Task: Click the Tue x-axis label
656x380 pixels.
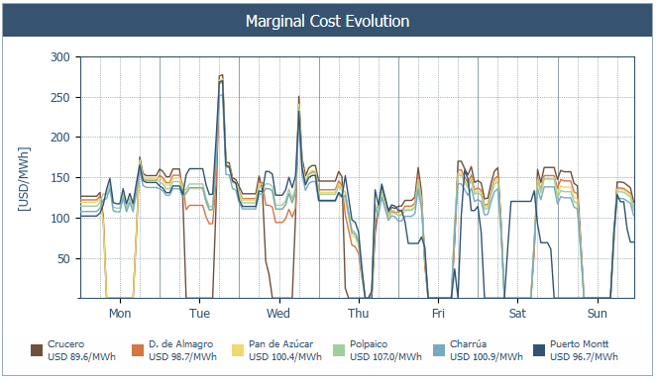Action: point(199,313)
